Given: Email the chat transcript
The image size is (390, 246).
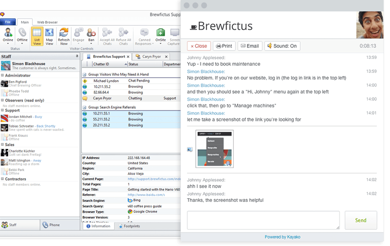Looking at the screenshot, I should point(250,46).
